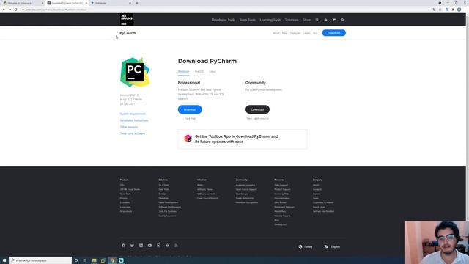Open the shopping cart icon

click(x=334, y=20)
